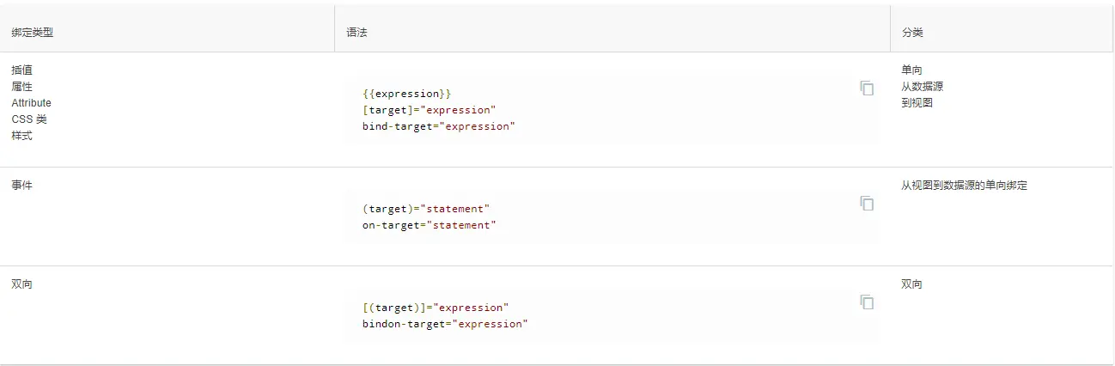Click the CSS 类 binding type text
This screenshot has width=1115, height=366.
[x=29, y=119]
